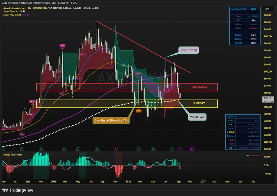Click the buy forming description

(254, 140)
